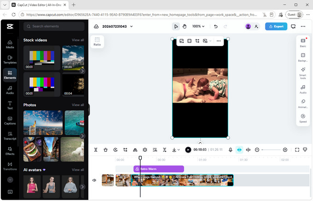Open the right-side Audio properties

click(x=303, y=89)
